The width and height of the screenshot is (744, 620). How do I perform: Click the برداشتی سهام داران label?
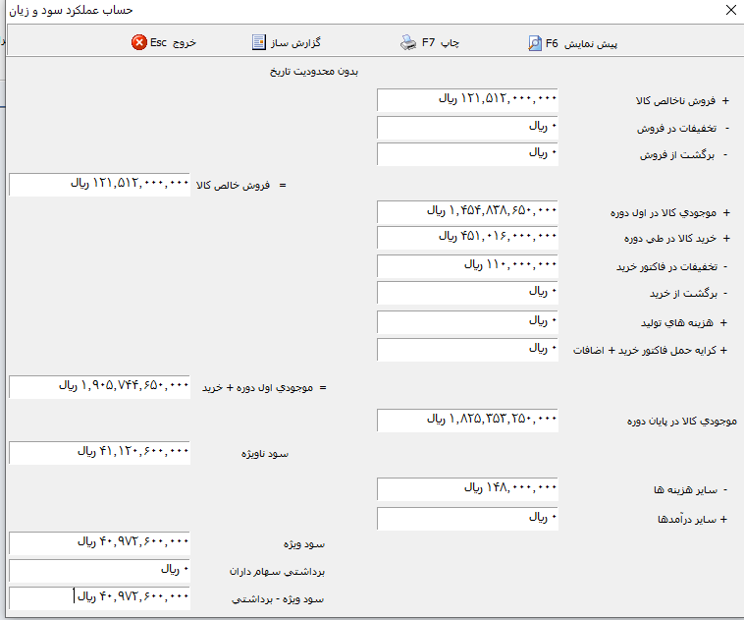tap(277, 572)
